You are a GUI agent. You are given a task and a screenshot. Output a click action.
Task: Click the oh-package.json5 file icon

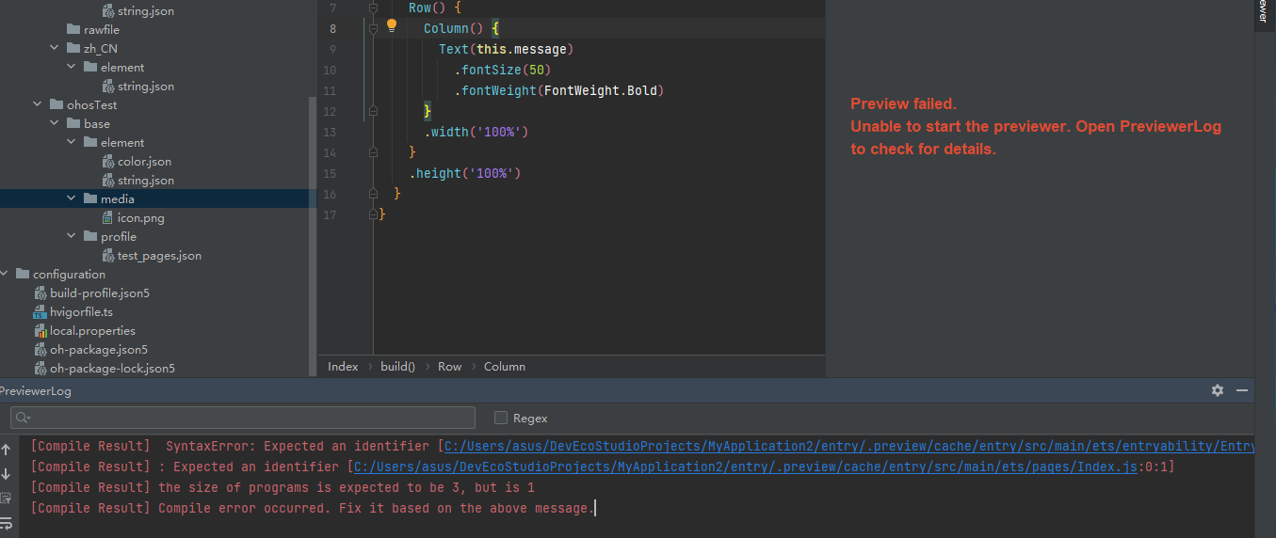point(40,349)
